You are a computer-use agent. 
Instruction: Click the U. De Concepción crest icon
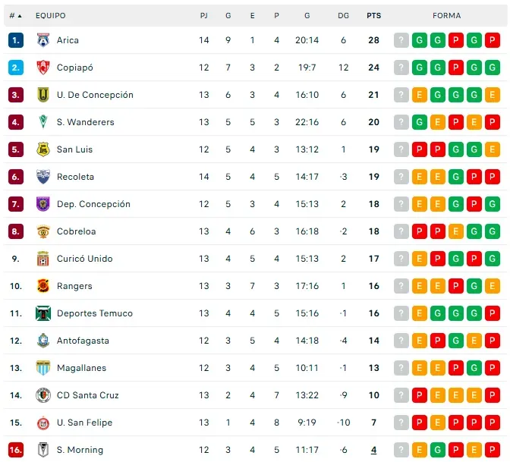pos(43,95)
